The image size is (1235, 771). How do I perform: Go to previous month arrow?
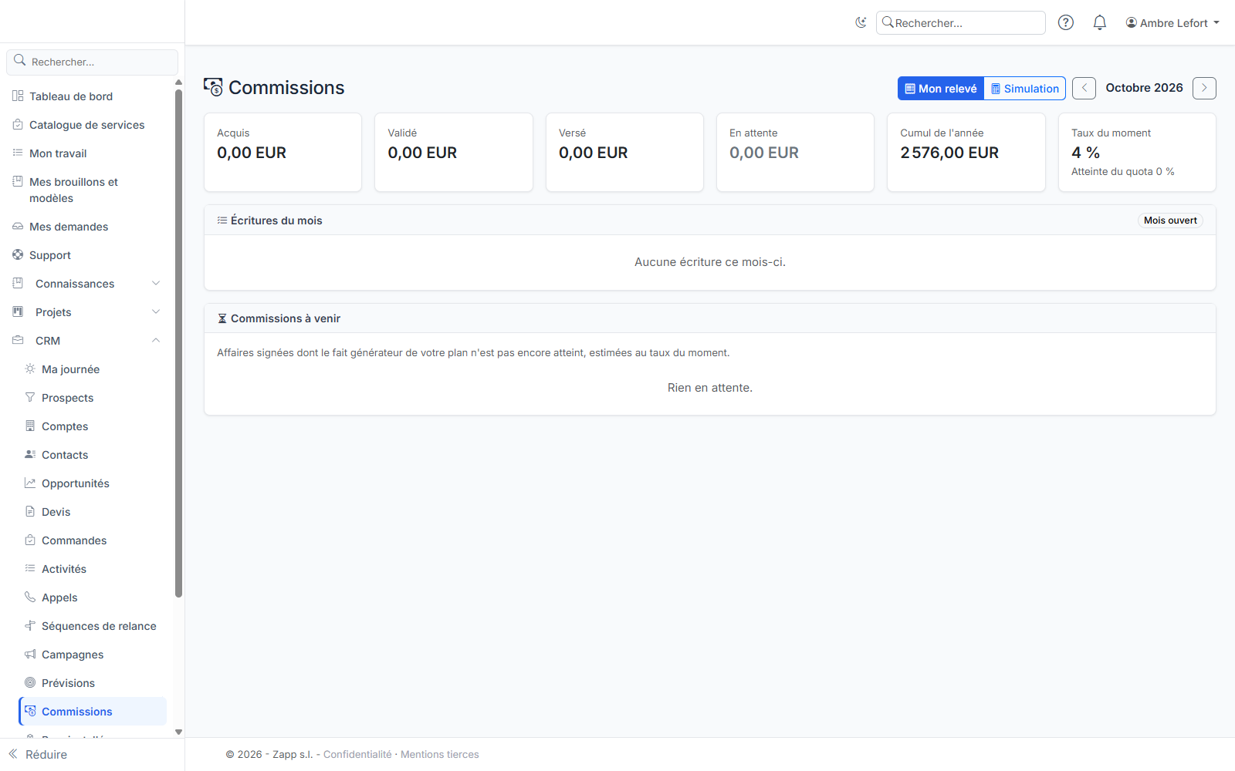(1084, 88)
